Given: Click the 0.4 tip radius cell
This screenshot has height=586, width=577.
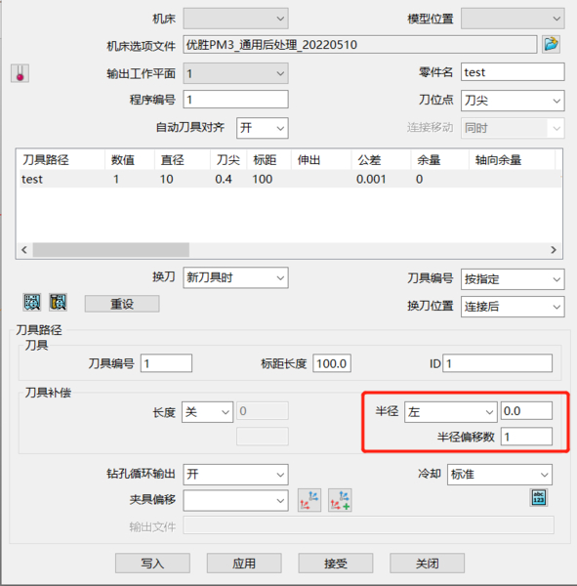Looking at the screenshot, I should [x=224, y=179].
